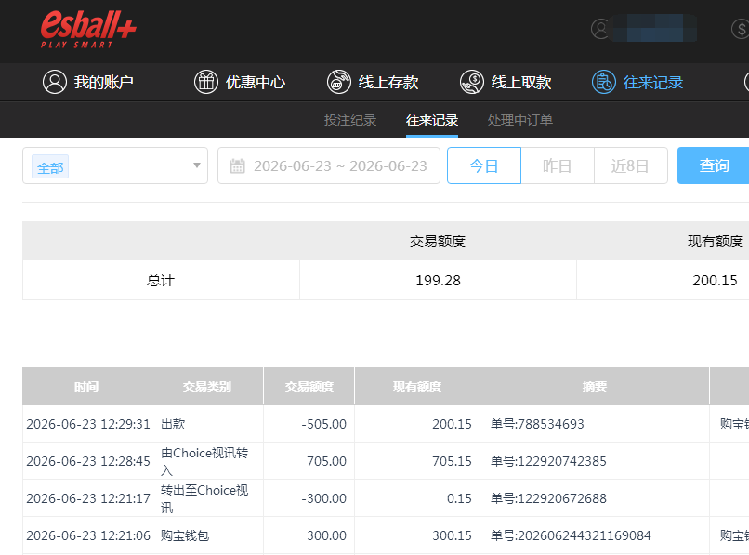Switch to the 投注纪录 tab
This screenshot has height=555, width=749.
[x=350, y=120]
